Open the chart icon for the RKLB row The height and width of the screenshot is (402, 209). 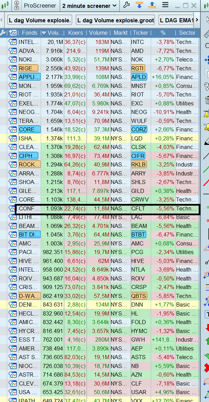tap(13, 164)
